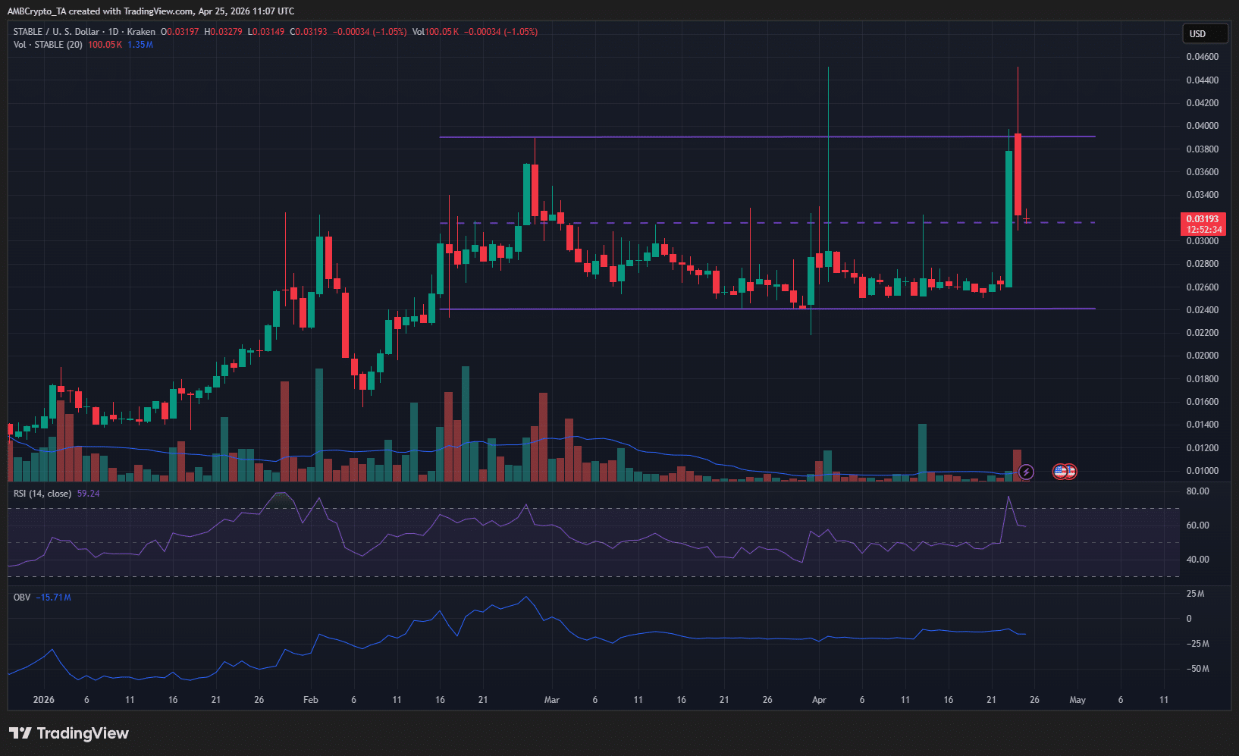Click the Apr label on time axis

(x=819, y=700)
